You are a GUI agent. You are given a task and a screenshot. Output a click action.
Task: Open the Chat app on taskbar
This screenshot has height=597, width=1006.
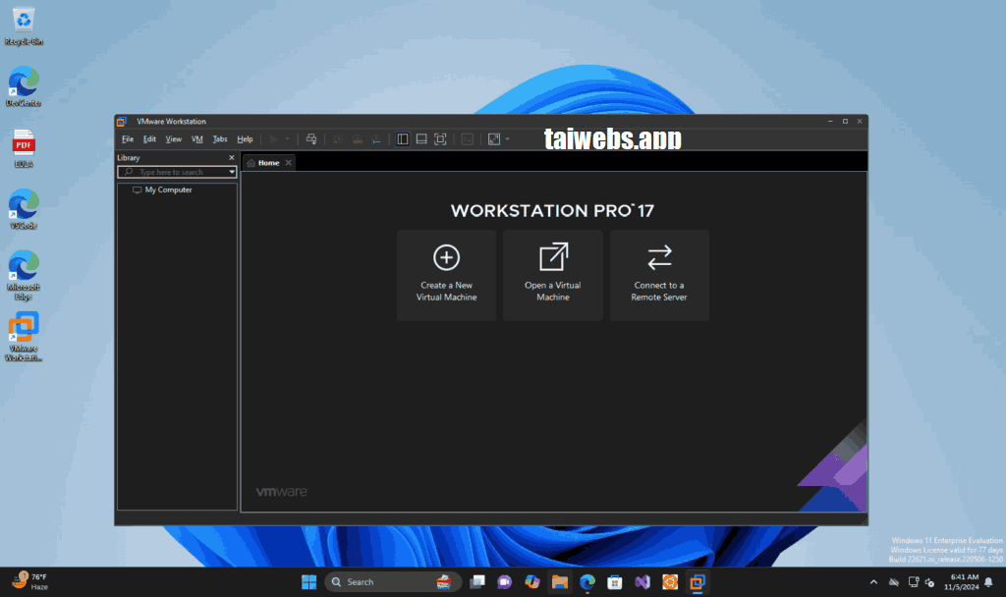click(x=505, y=581)
